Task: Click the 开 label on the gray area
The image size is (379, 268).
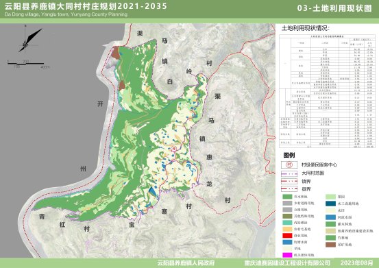Action: [x=100, y=104]
